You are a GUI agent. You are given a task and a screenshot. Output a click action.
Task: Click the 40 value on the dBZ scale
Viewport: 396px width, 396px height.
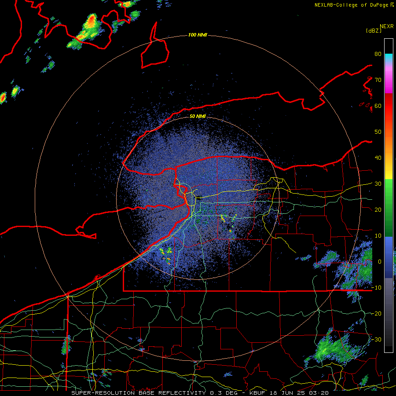(378, 158)
